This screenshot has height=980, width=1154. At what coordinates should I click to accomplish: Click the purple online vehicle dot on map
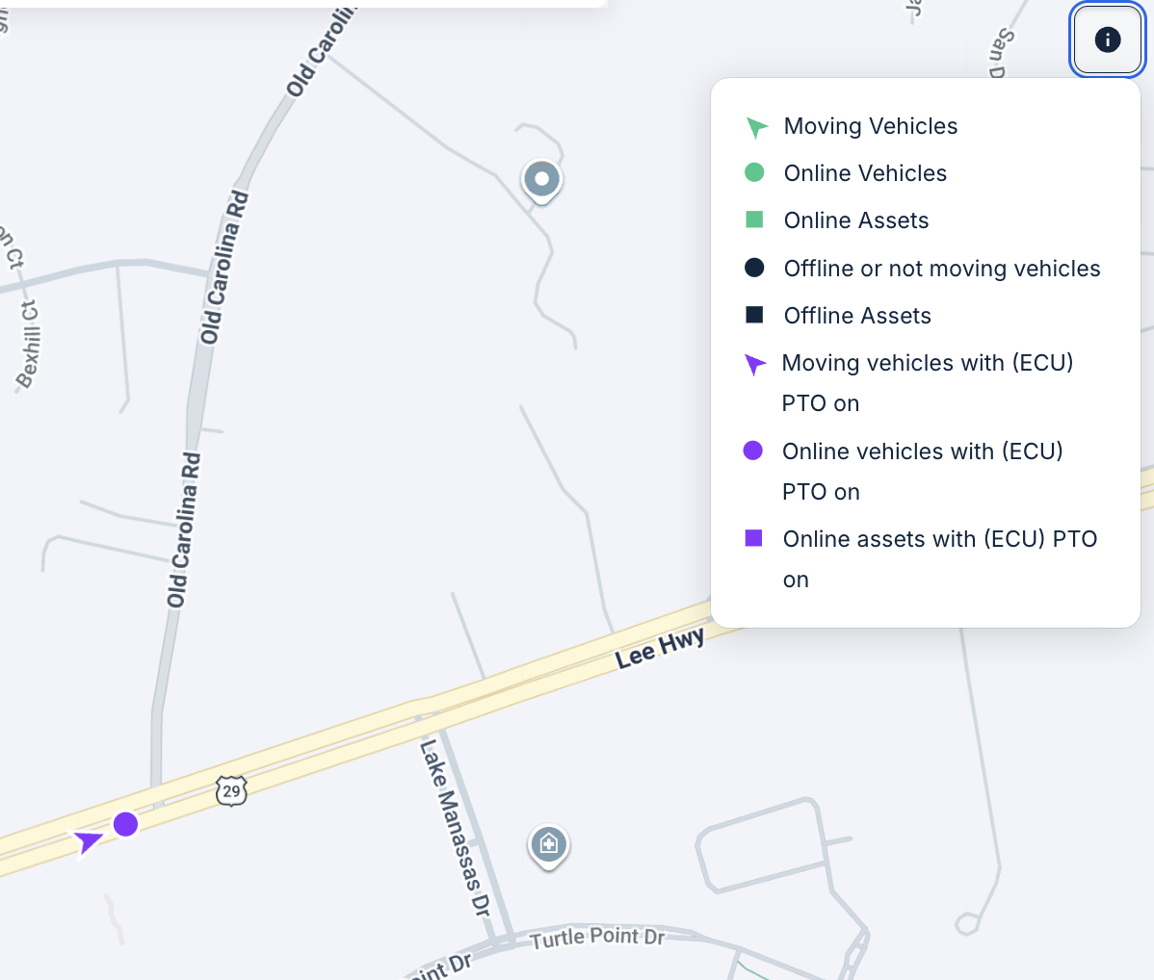[125, 824]
